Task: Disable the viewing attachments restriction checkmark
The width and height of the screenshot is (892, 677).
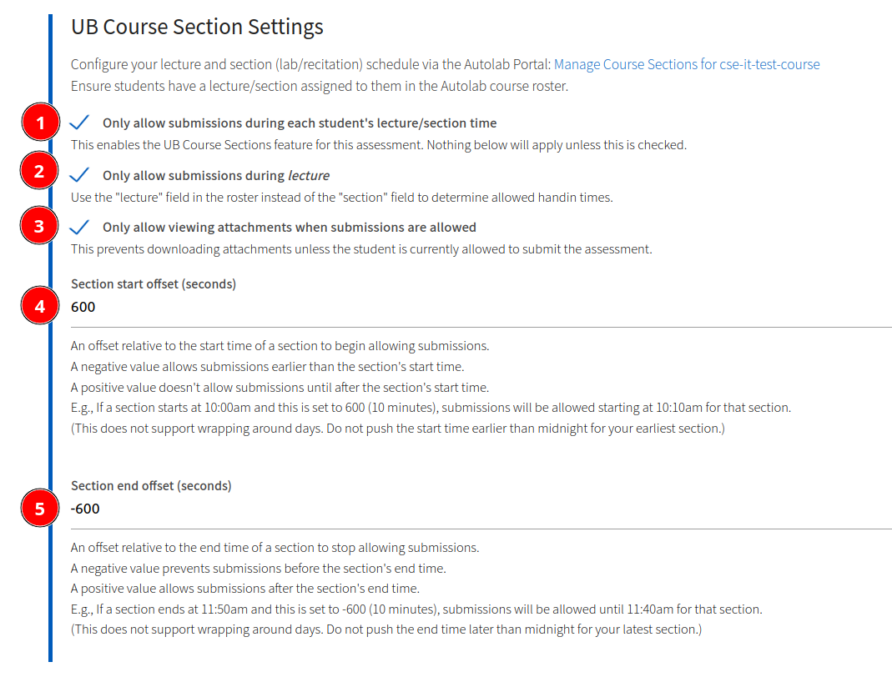Action: click(x=79, y=227)
